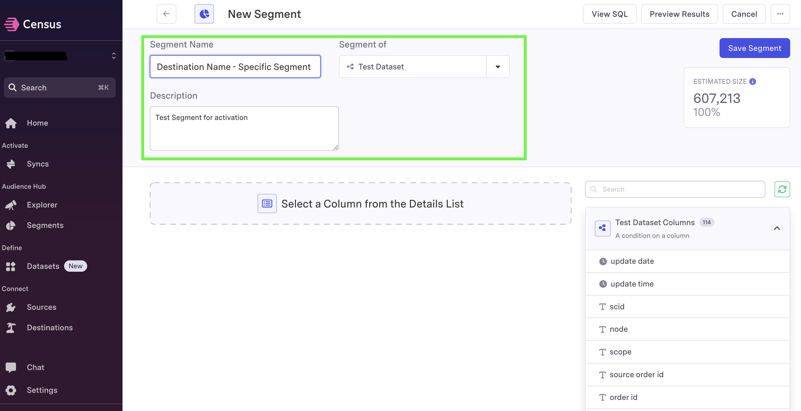This screenshot has width=801, height=411.
Task: Click the back arrow beside New Segment
Action: 166,14
